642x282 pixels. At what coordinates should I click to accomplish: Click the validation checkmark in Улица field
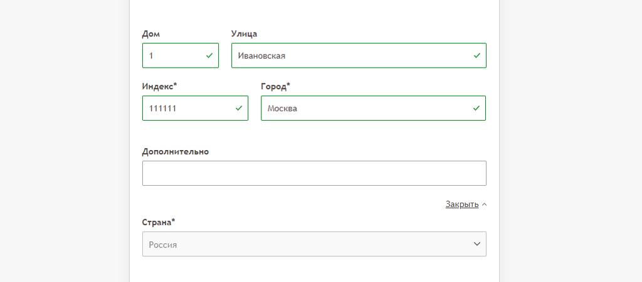point(476,56)
